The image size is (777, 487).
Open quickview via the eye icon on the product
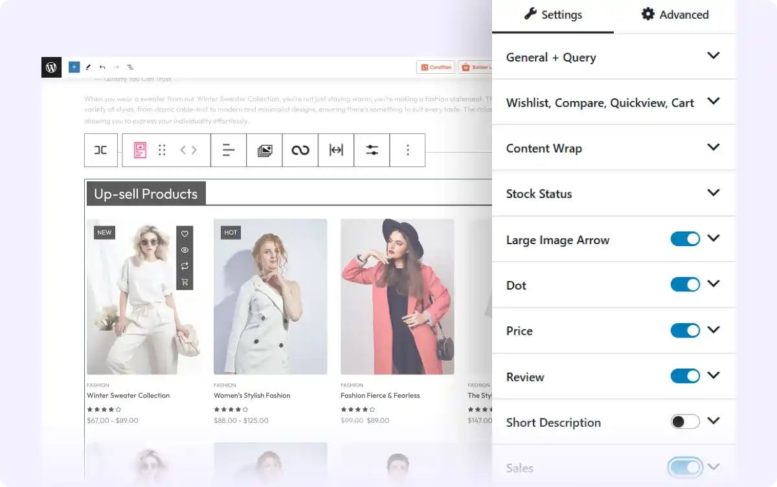pos(185,250)
